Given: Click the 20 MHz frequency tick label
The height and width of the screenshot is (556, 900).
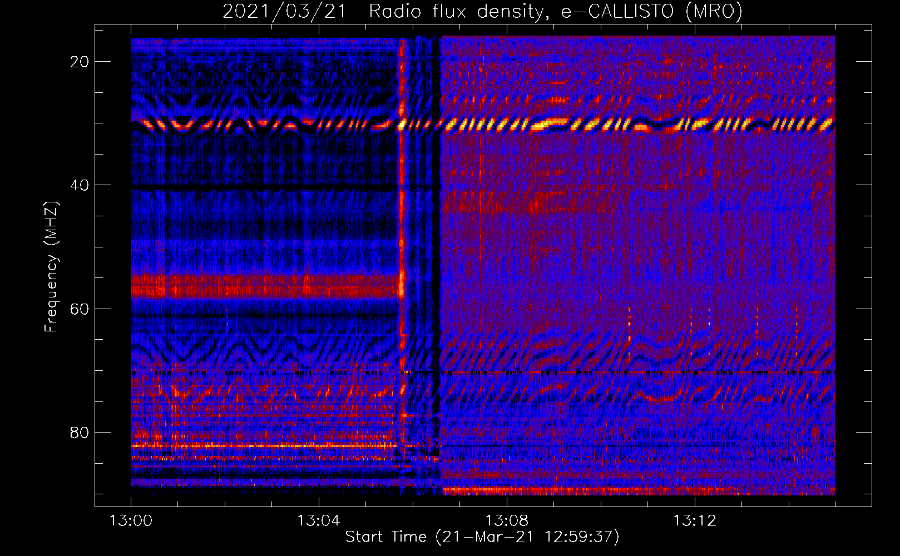Looking at the screenshot, I should (80, 62).
